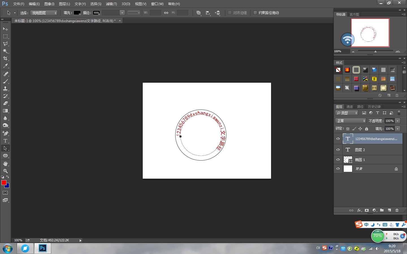Select the Clone Stamp tool
This screenshot has height=254, width=407.
coord(5,89)
